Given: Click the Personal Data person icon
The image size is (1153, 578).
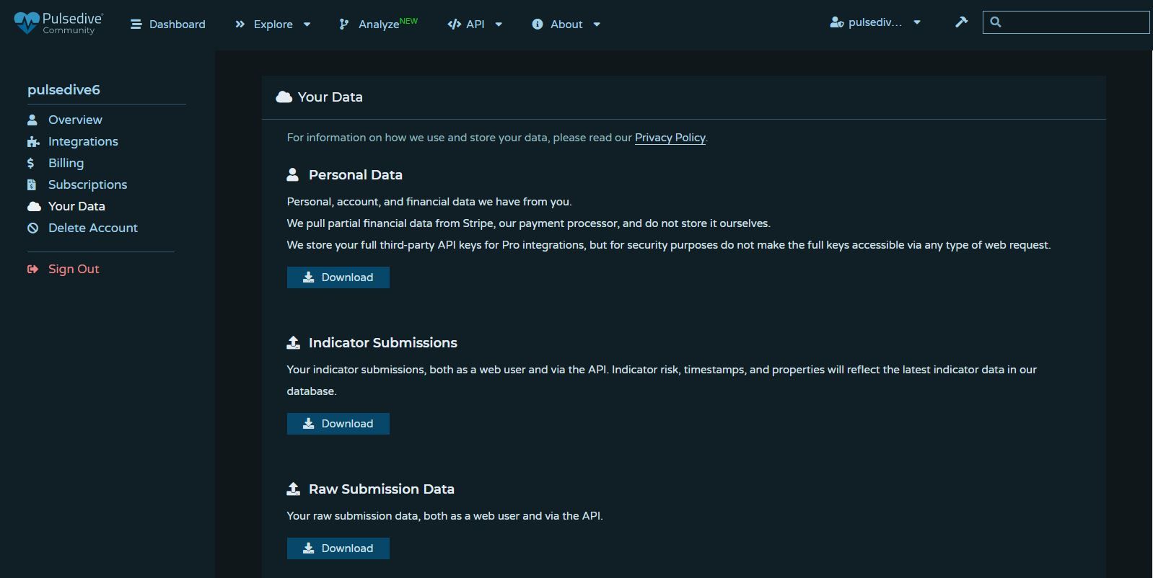Looking at the screenshot, I should (x=292, y=174).
